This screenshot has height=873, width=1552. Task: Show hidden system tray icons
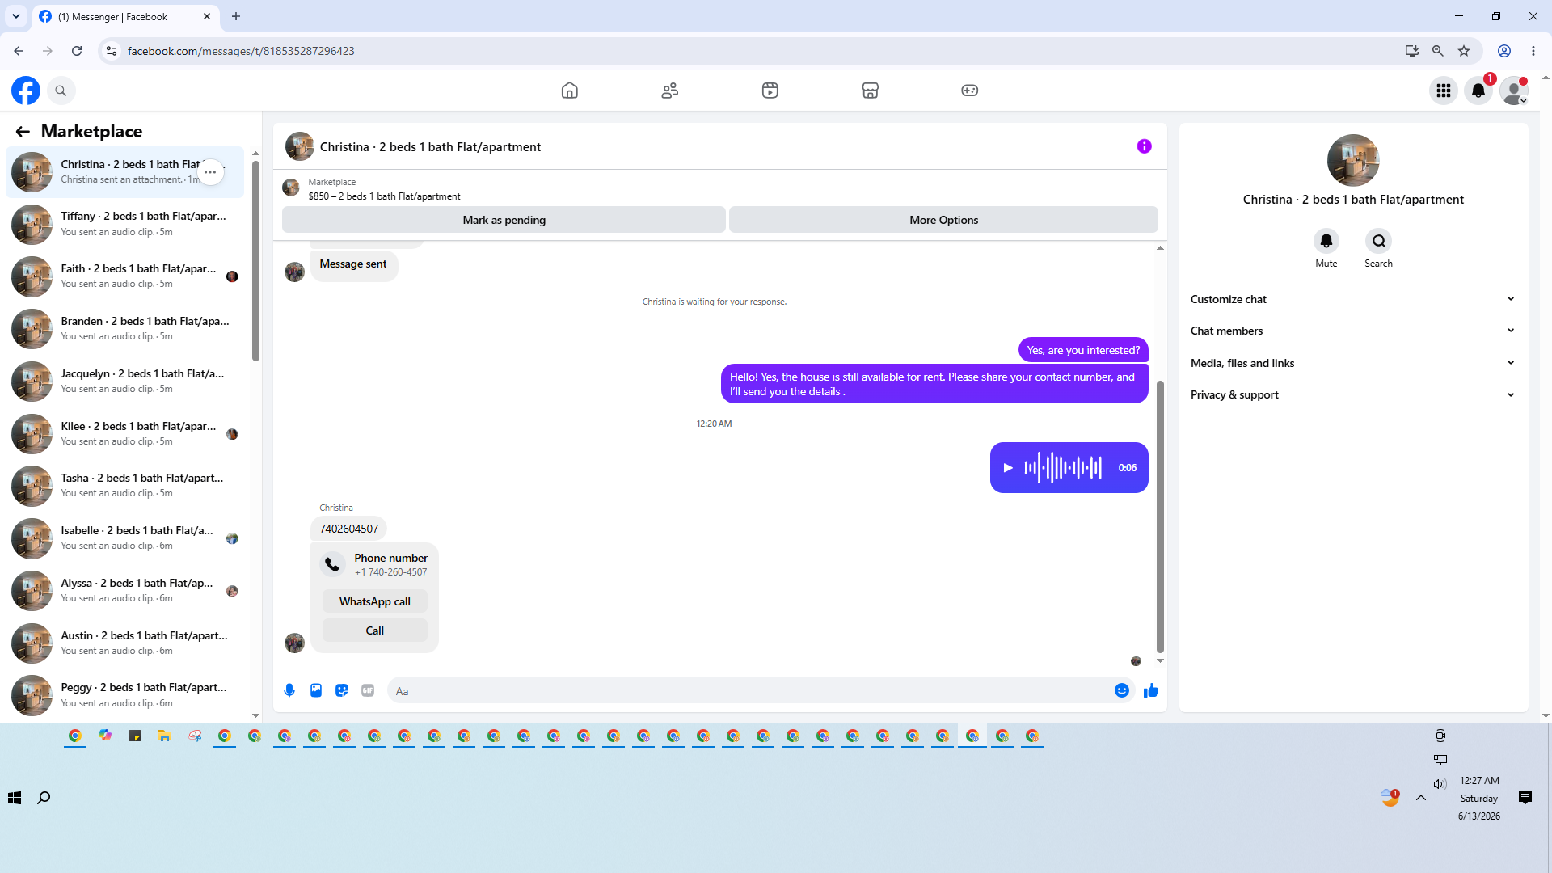[x=1421, y=798]
